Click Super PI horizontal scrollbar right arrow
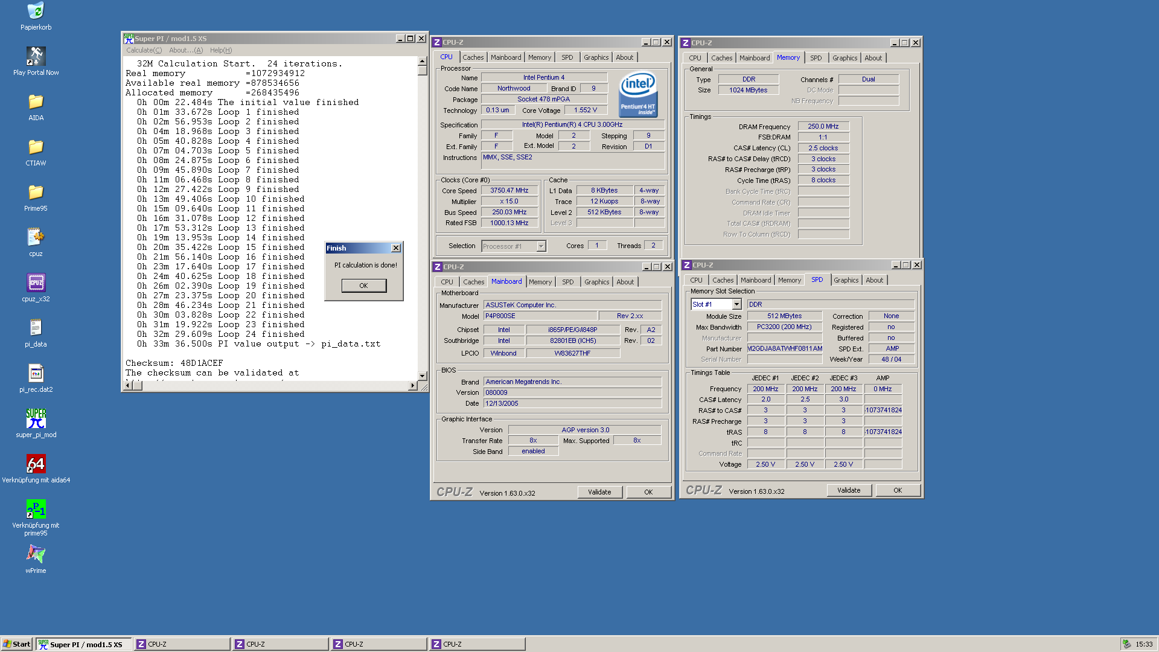This screenshot has height=652, width=1159. (x=412, y=385)
